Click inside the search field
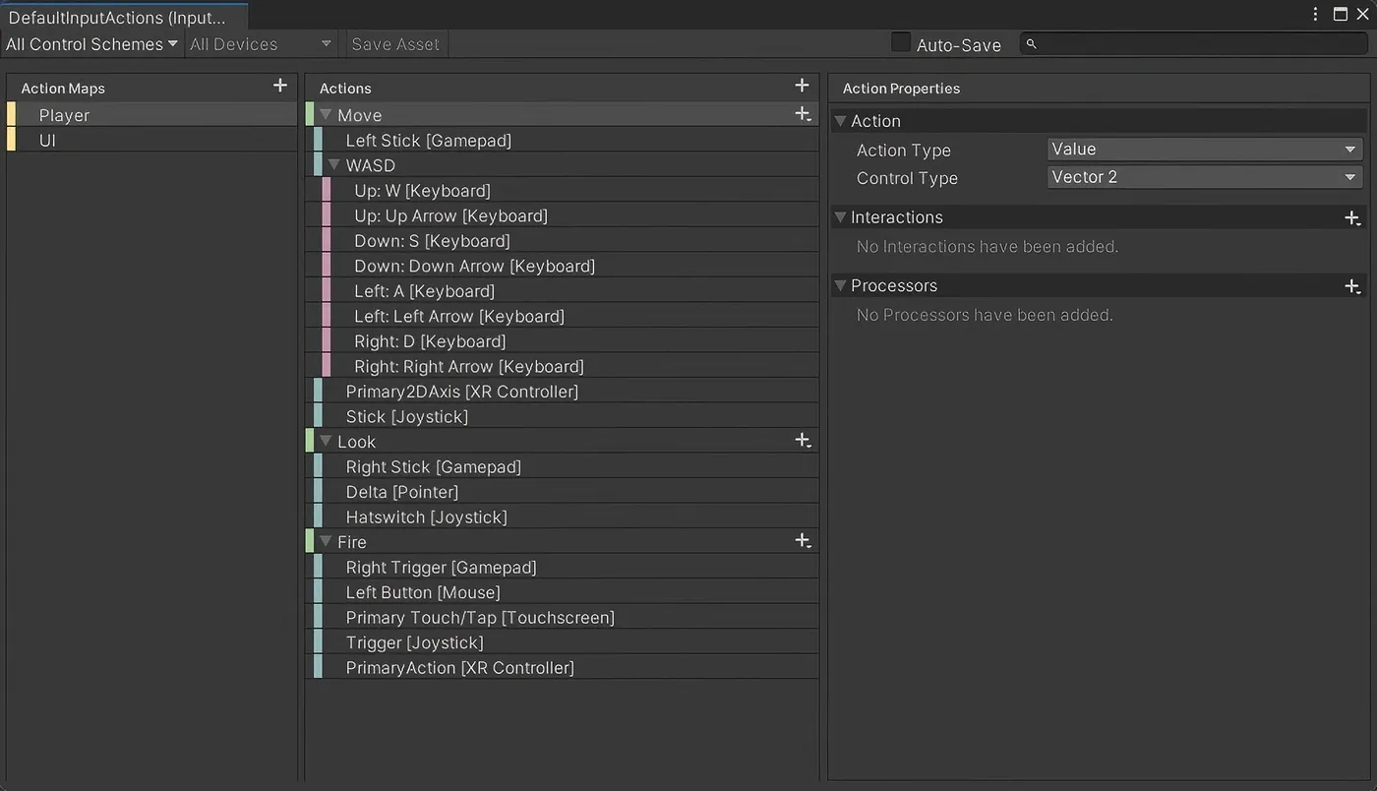1377x791 pixels. point(1180,43)
